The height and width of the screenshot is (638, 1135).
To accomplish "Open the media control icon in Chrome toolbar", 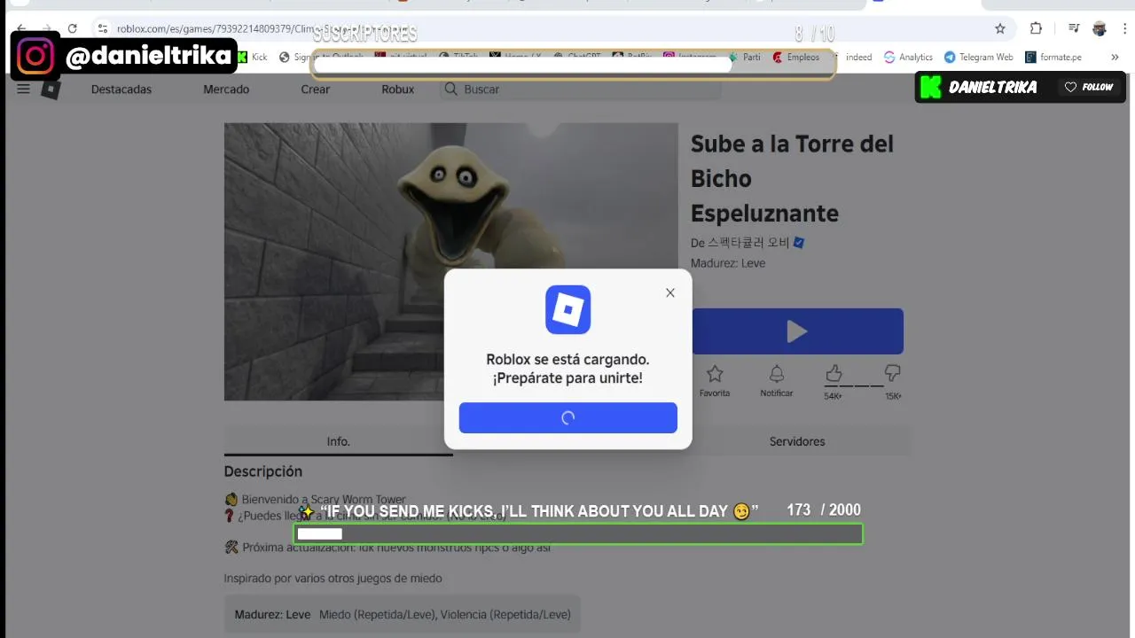I will pyautogui.click(x=1074, y=28).
